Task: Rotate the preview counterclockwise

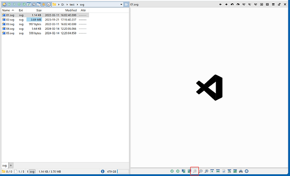Action: 232,5
